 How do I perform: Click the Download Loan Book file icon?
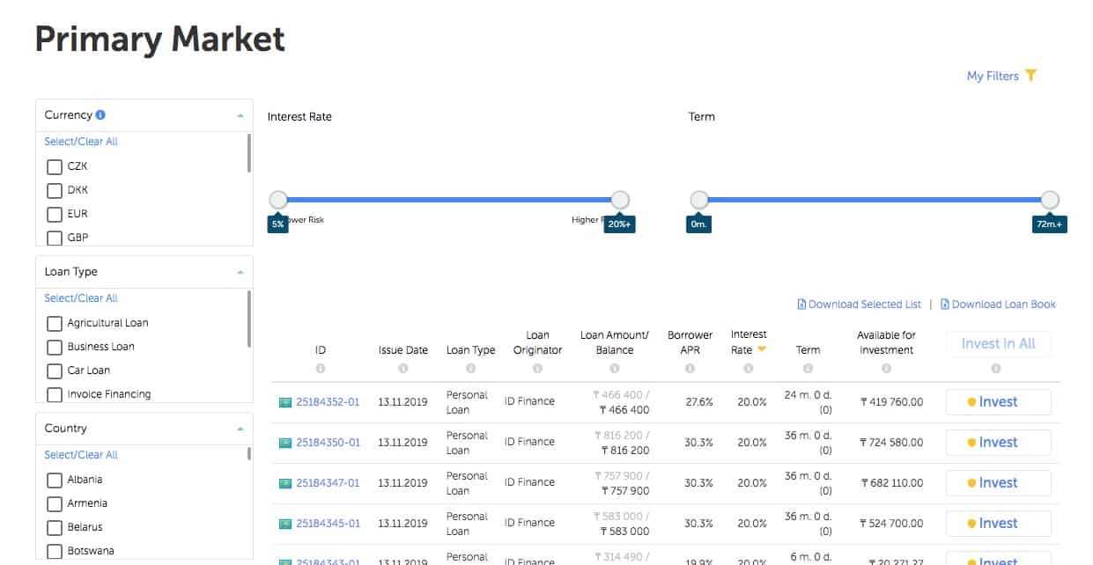pos(945,305)
